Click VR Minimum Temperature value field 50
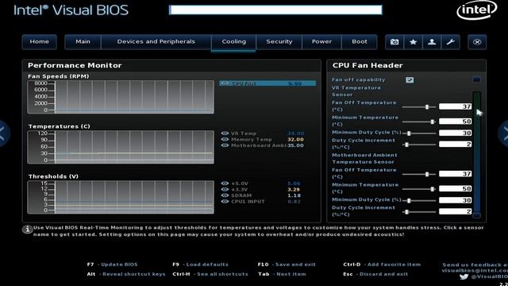This screenshot has height=286, width=508. (455, 122)
